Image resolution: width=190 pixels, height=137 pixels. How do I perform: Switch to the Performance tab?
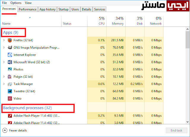[x=28, y=9]
